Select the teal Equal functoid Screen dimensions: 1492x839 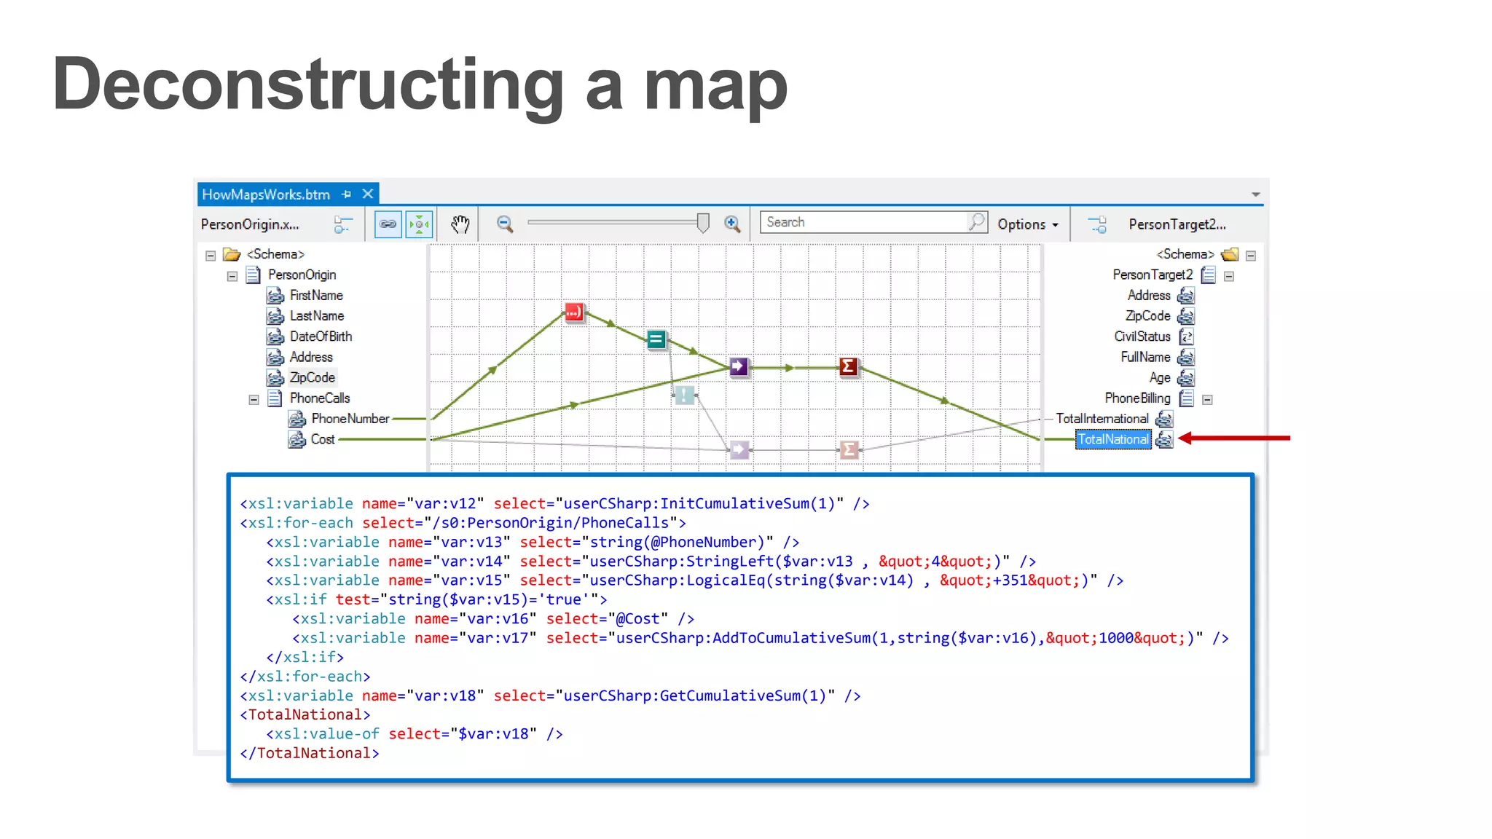pos(656,339)
